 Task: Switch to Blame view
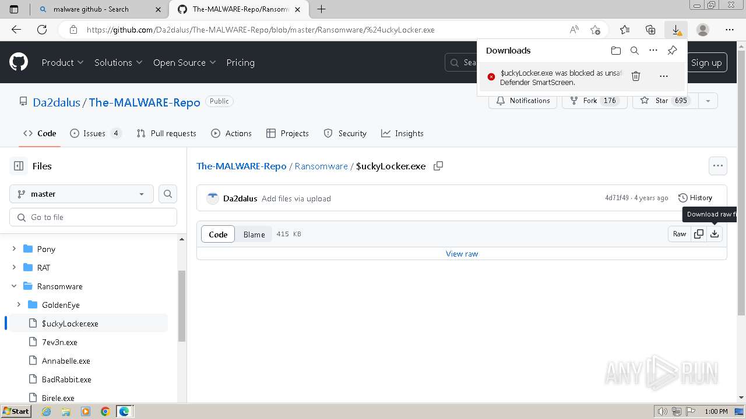click(x=254, y=234)
